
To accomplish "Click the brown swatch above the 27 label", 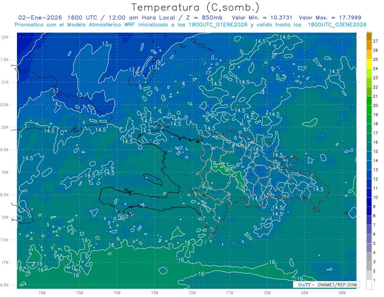I will (369, 37).
